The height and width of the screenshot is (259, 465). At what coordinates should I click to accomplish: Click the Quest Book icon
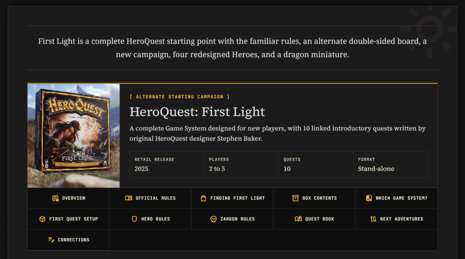[298, 219]
